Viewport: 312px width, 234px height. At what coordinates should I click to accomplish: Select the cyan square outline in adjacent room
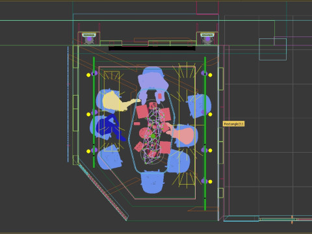click(273, 49)
